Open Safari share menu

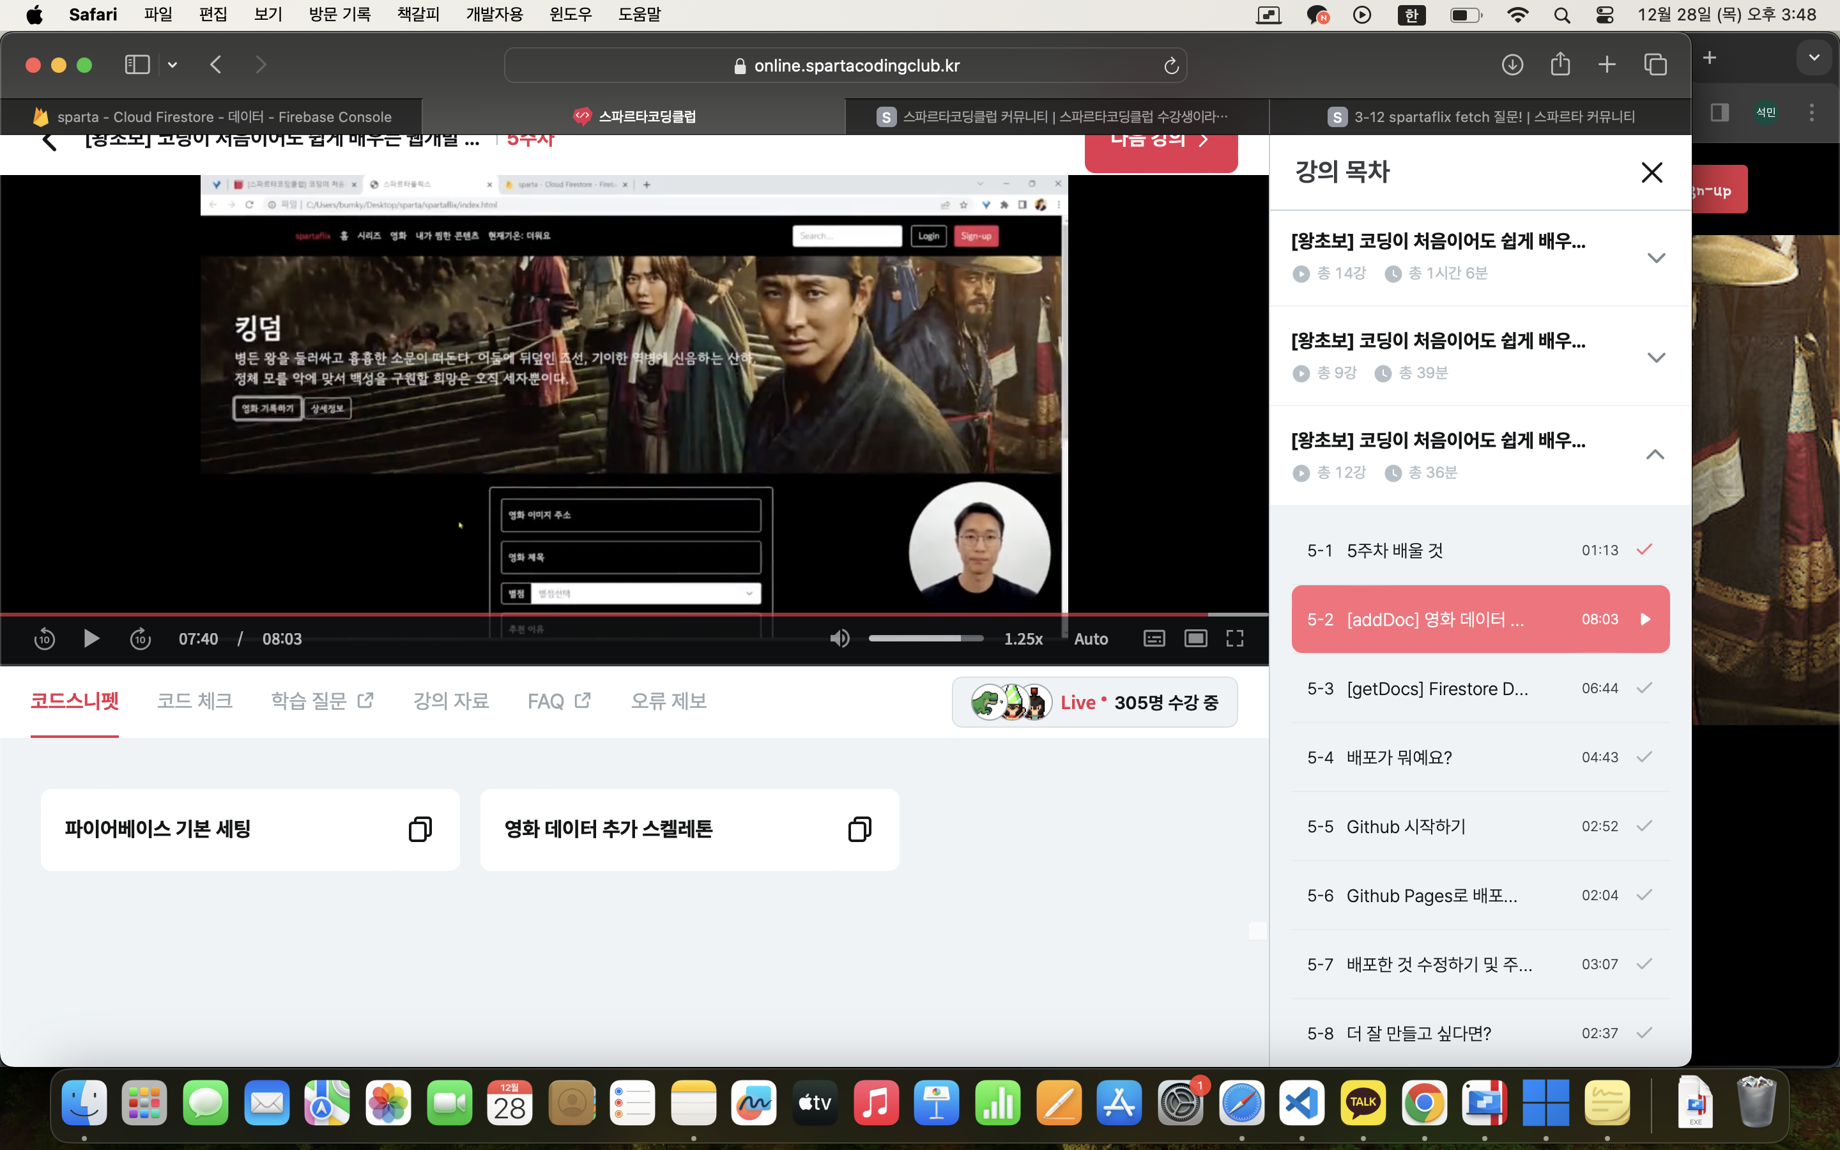click(1560, 64)
